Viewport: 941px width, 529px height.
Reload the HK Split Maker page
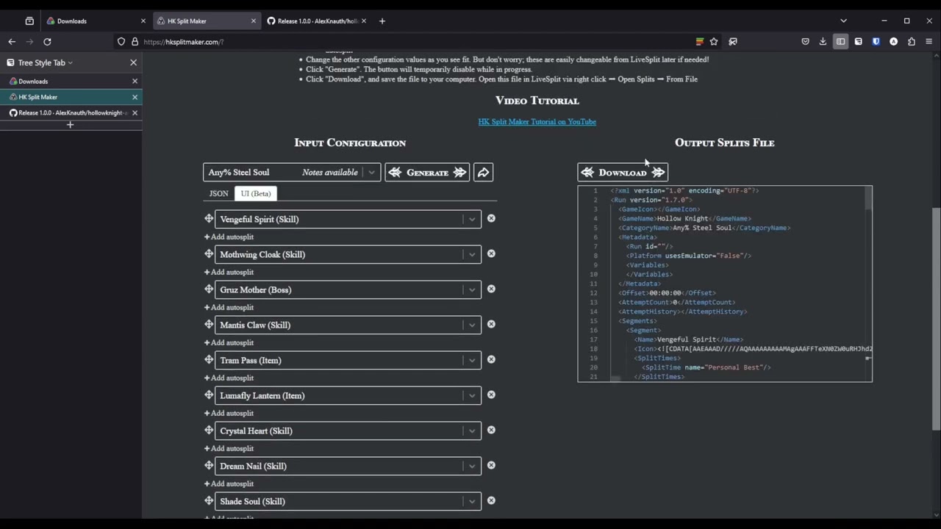pos(47,42)
